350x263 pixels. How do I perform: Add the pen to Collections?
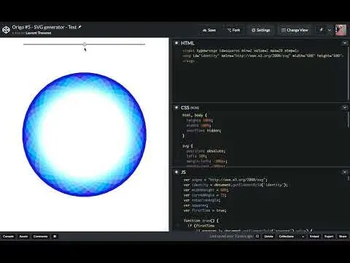pyautogui.click(x=286, y=237)
